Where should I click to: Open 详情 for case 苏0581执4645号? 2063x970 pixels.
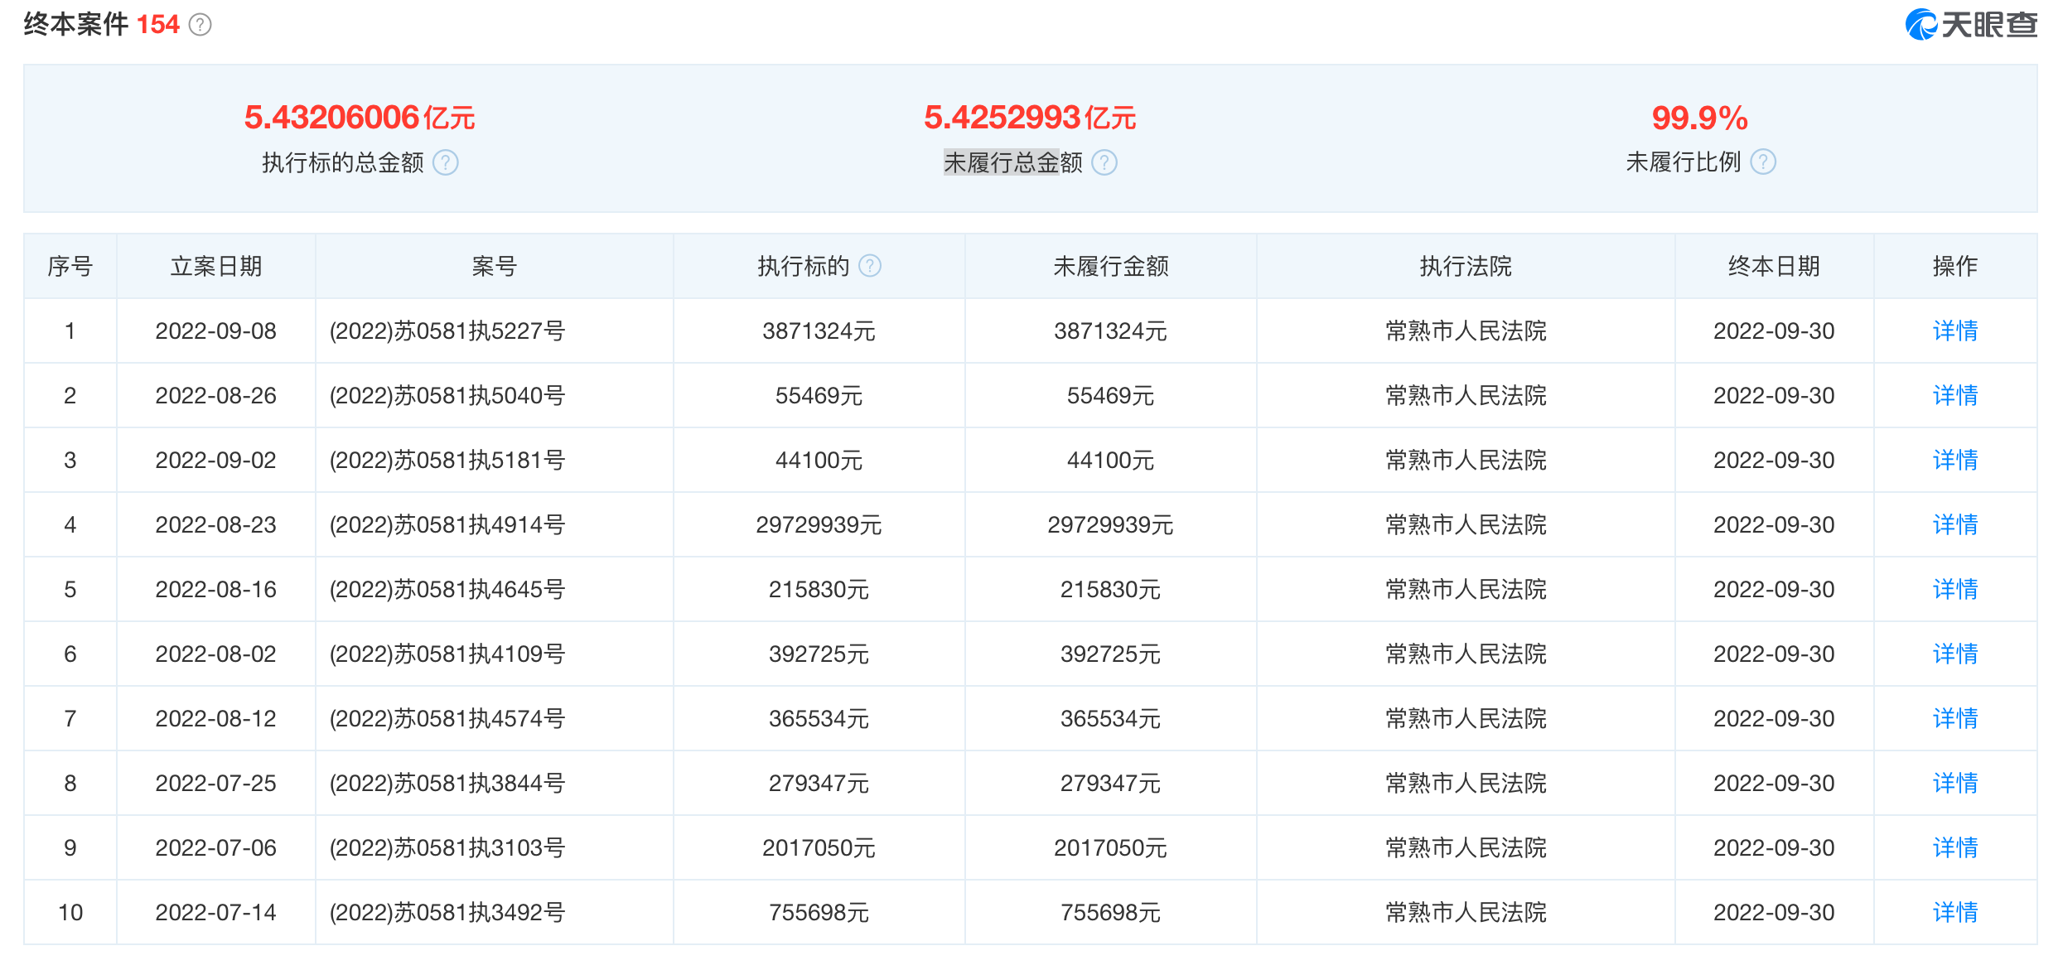click(1955, 590)
